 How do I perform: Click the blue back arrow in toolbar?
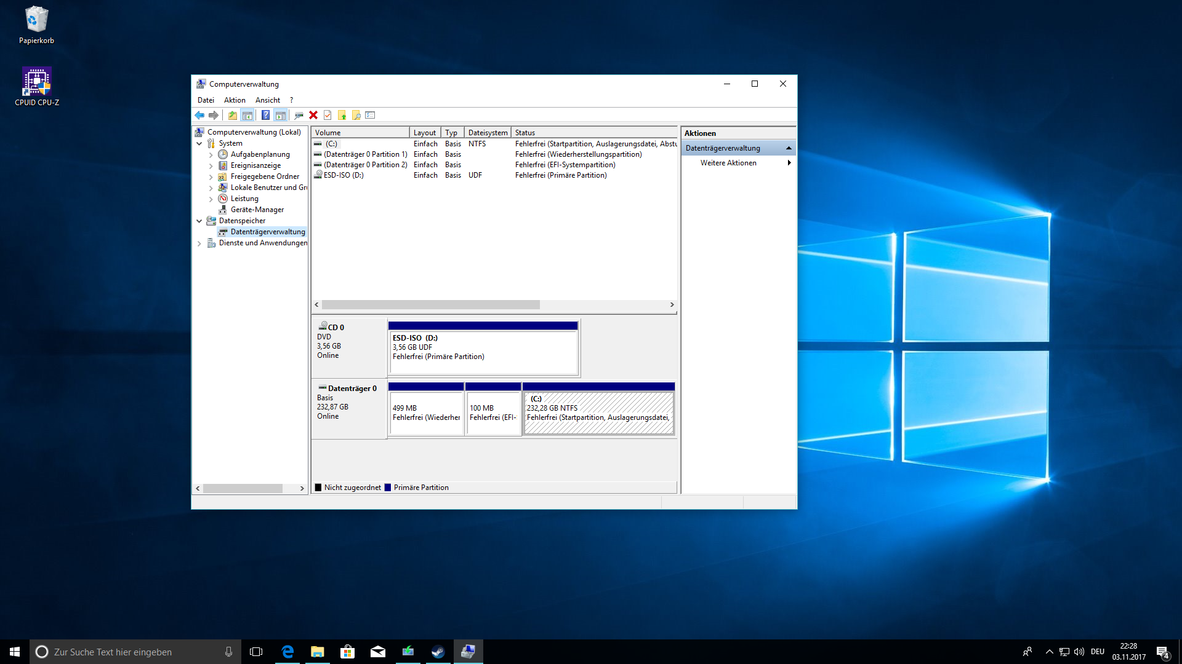(x=199, y=115)
